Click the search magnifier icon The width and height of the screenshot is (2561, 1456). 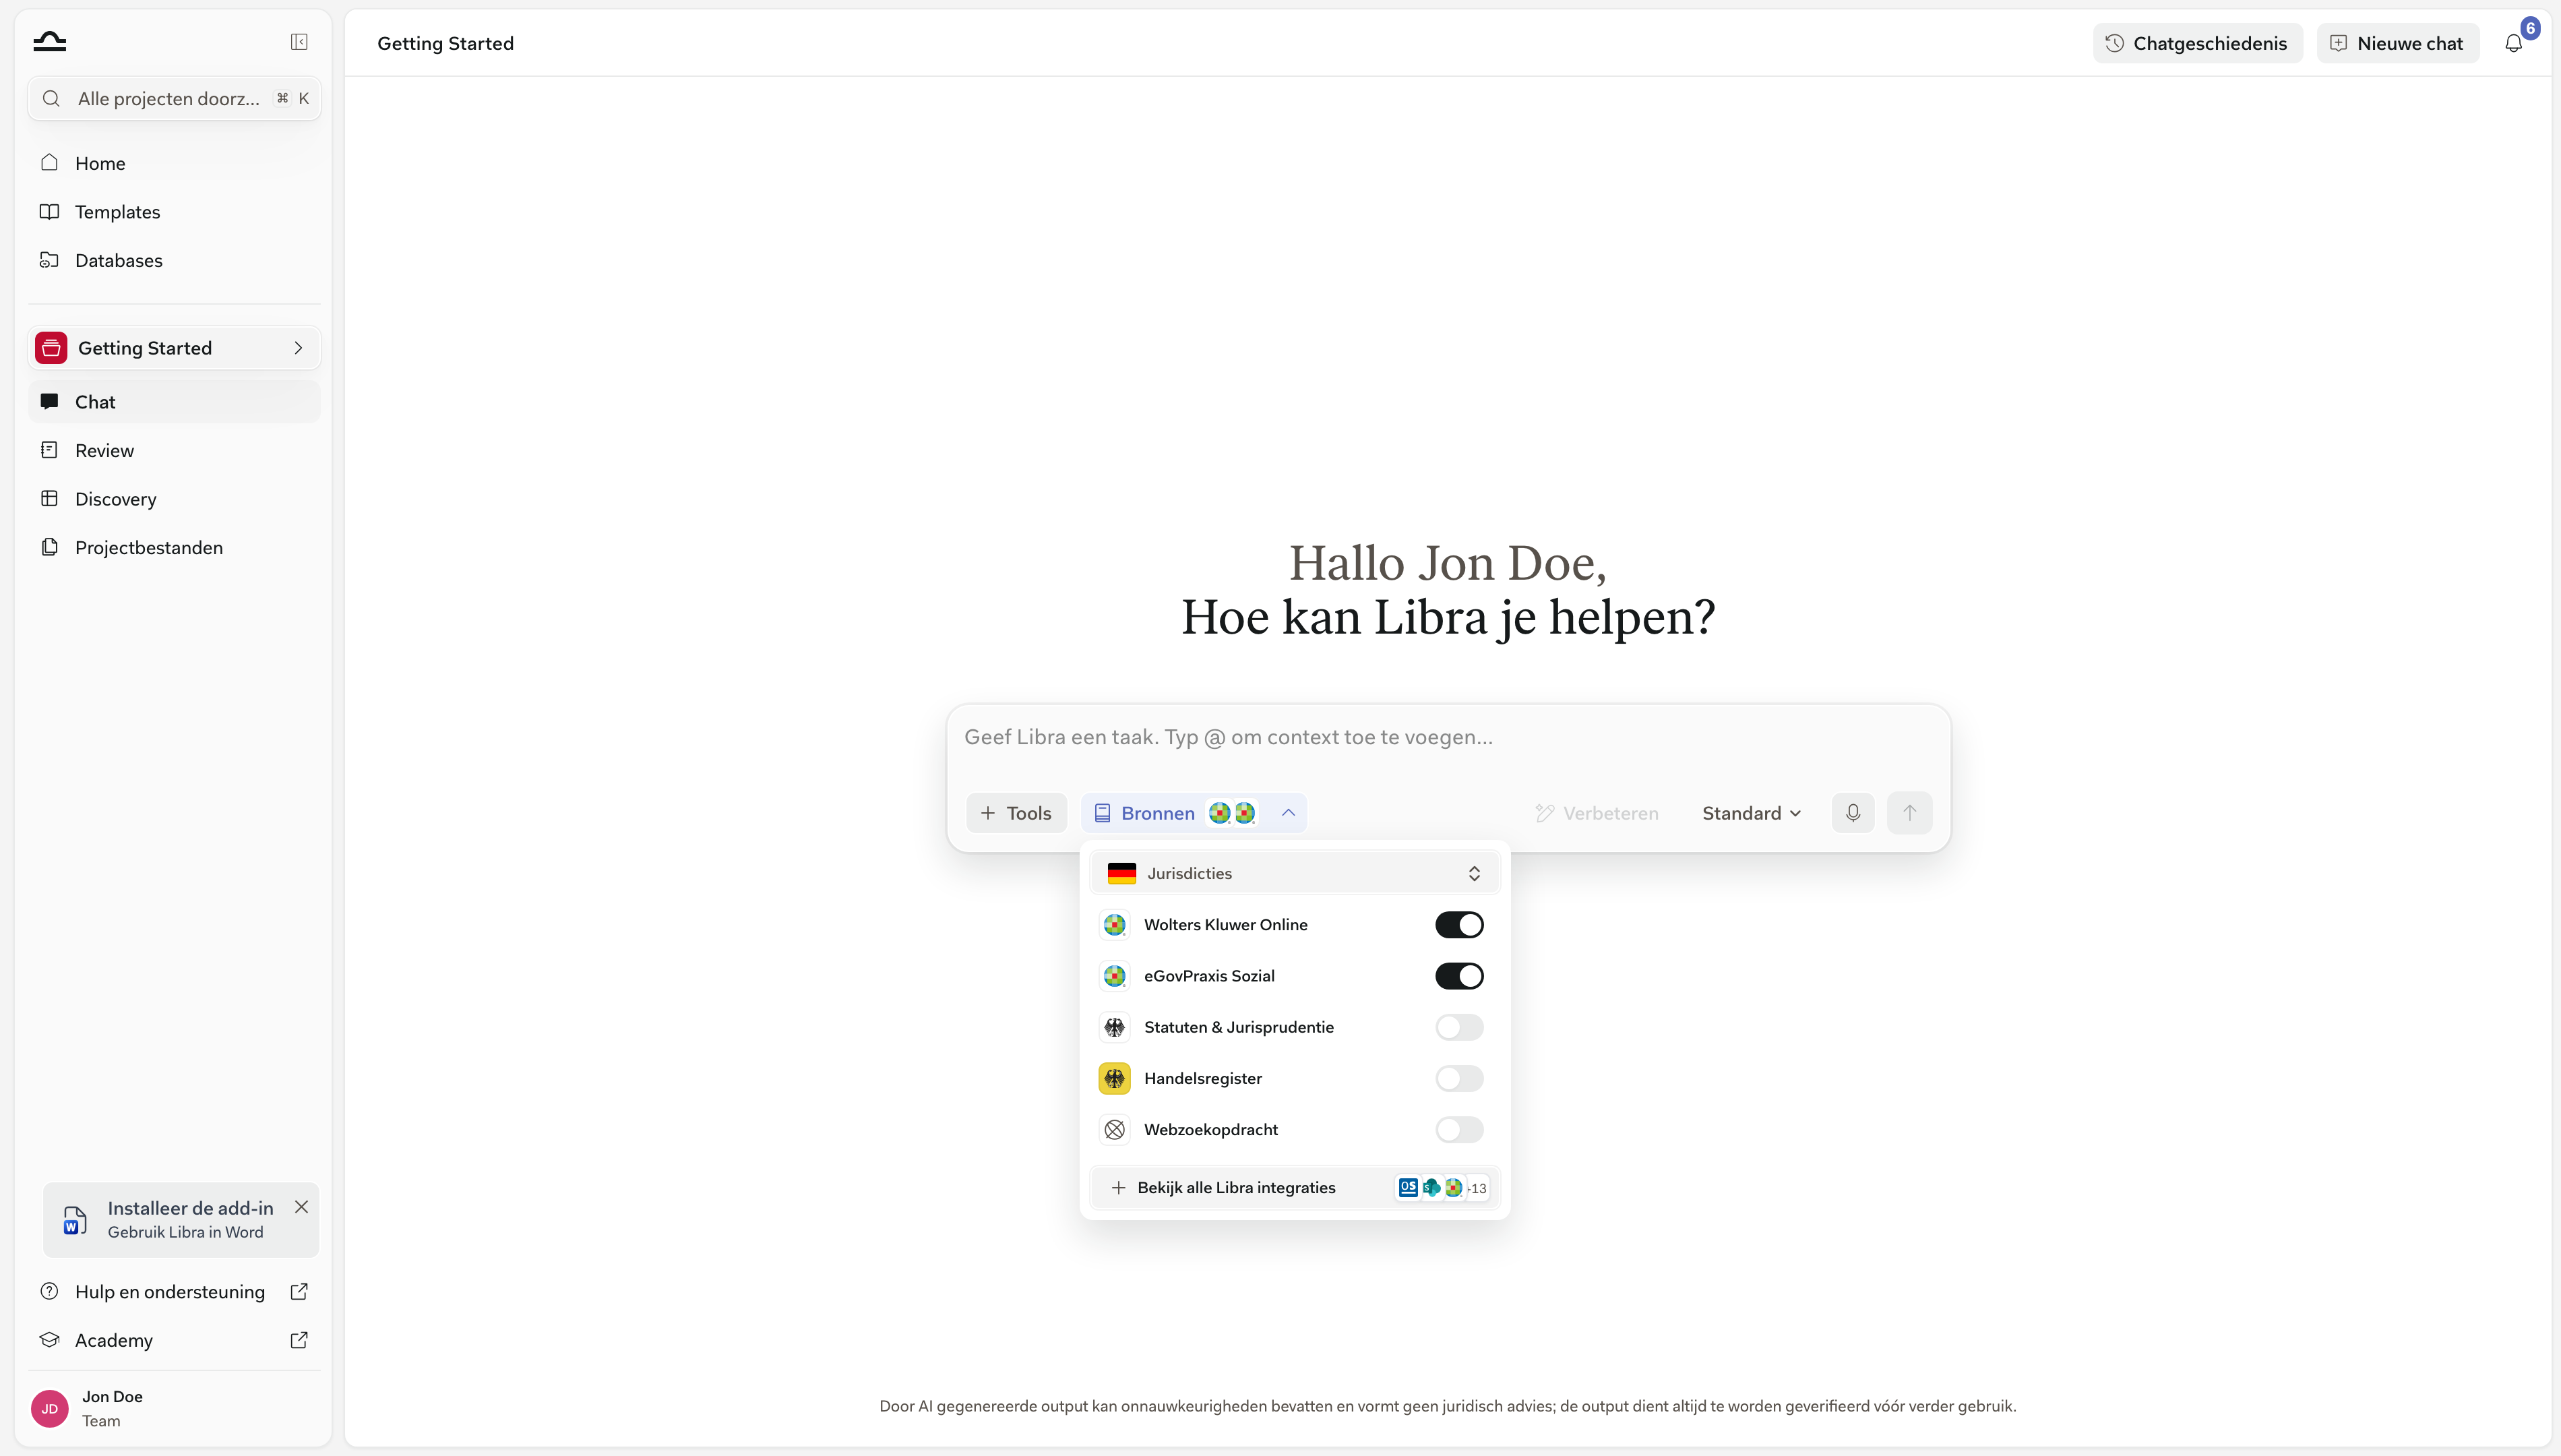tap(51, 98)
